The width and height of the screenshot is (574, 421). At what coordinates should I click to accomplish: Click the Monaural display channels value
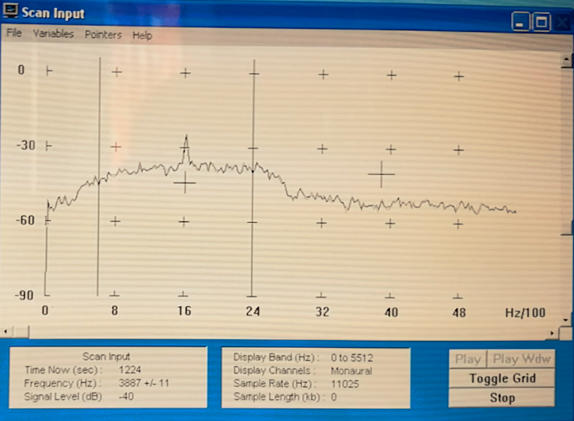[351, 371]
